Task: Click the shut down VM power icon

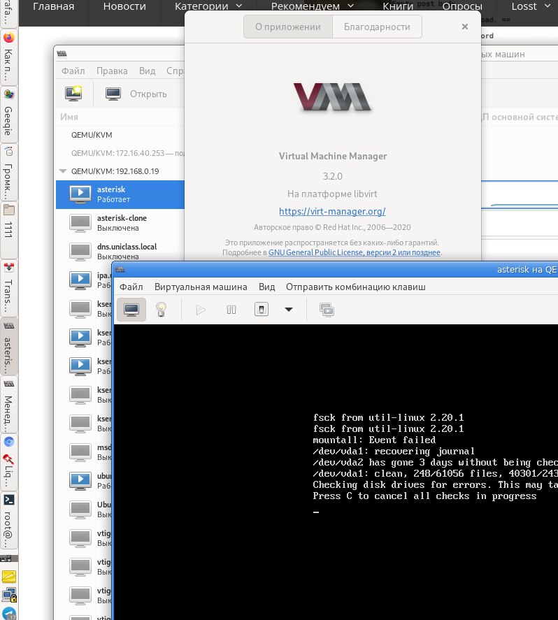Action: (262, 309)
